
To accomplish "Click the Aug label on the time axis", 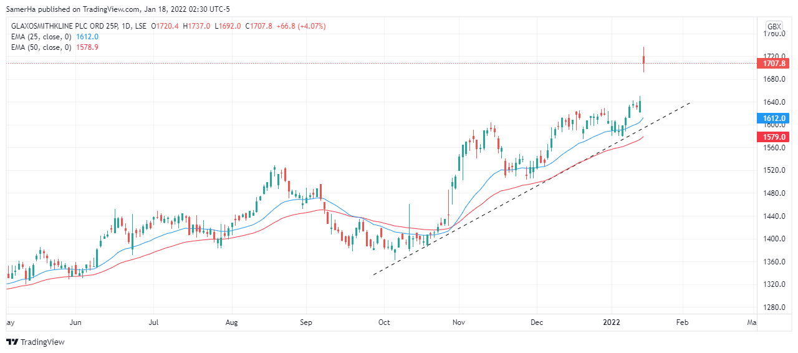I will 231,322.
